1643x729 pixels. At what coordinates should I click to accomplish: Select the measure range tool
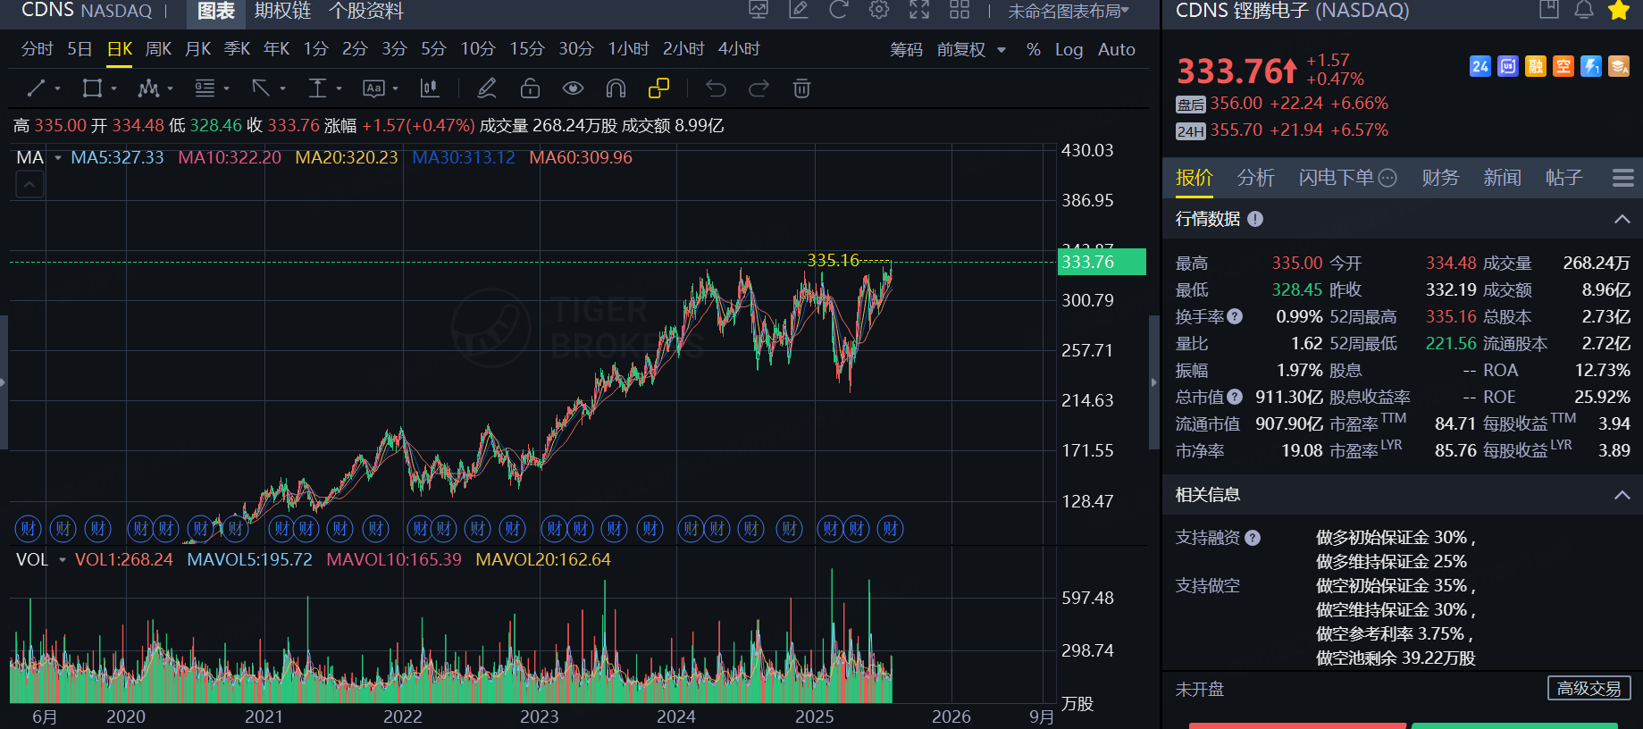click(317, 88)
